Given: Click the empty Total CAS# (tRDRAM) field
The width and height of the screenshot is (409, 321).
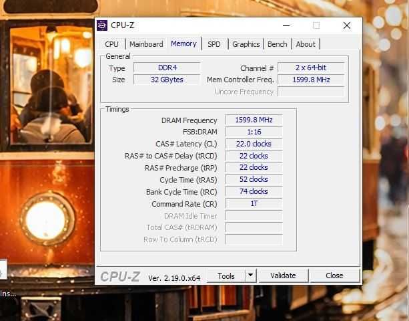Looking at the screenshot, I should click(254, 227).
